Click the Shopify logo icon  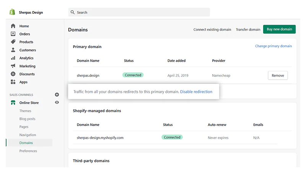tap(12, 12)
